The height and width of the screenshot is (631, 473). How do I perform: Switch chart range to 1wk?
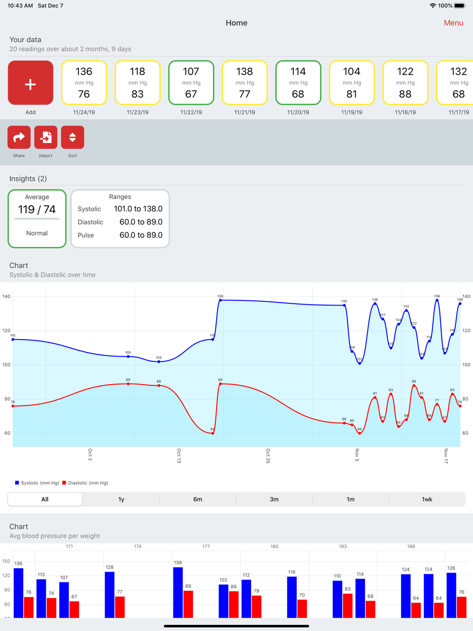pyautogui.click(x=427, y=499)
